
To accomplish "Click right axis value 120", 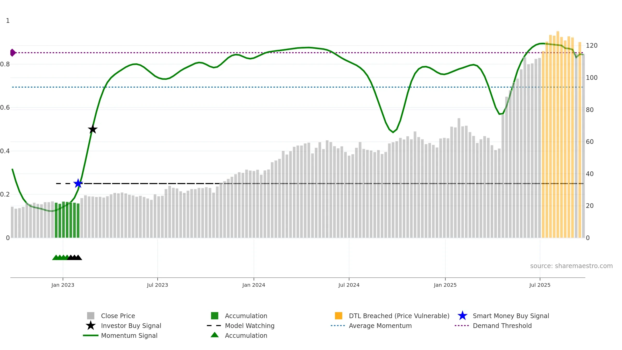I will click(592, 46).
